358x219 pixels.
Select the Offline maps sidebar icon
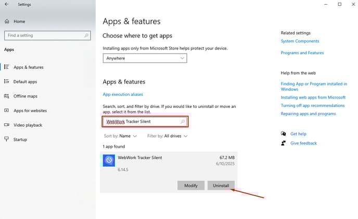point(7,96)
